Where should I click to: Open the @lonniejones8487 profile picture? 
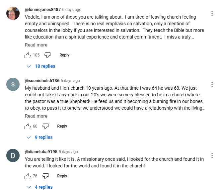[13, 13]
